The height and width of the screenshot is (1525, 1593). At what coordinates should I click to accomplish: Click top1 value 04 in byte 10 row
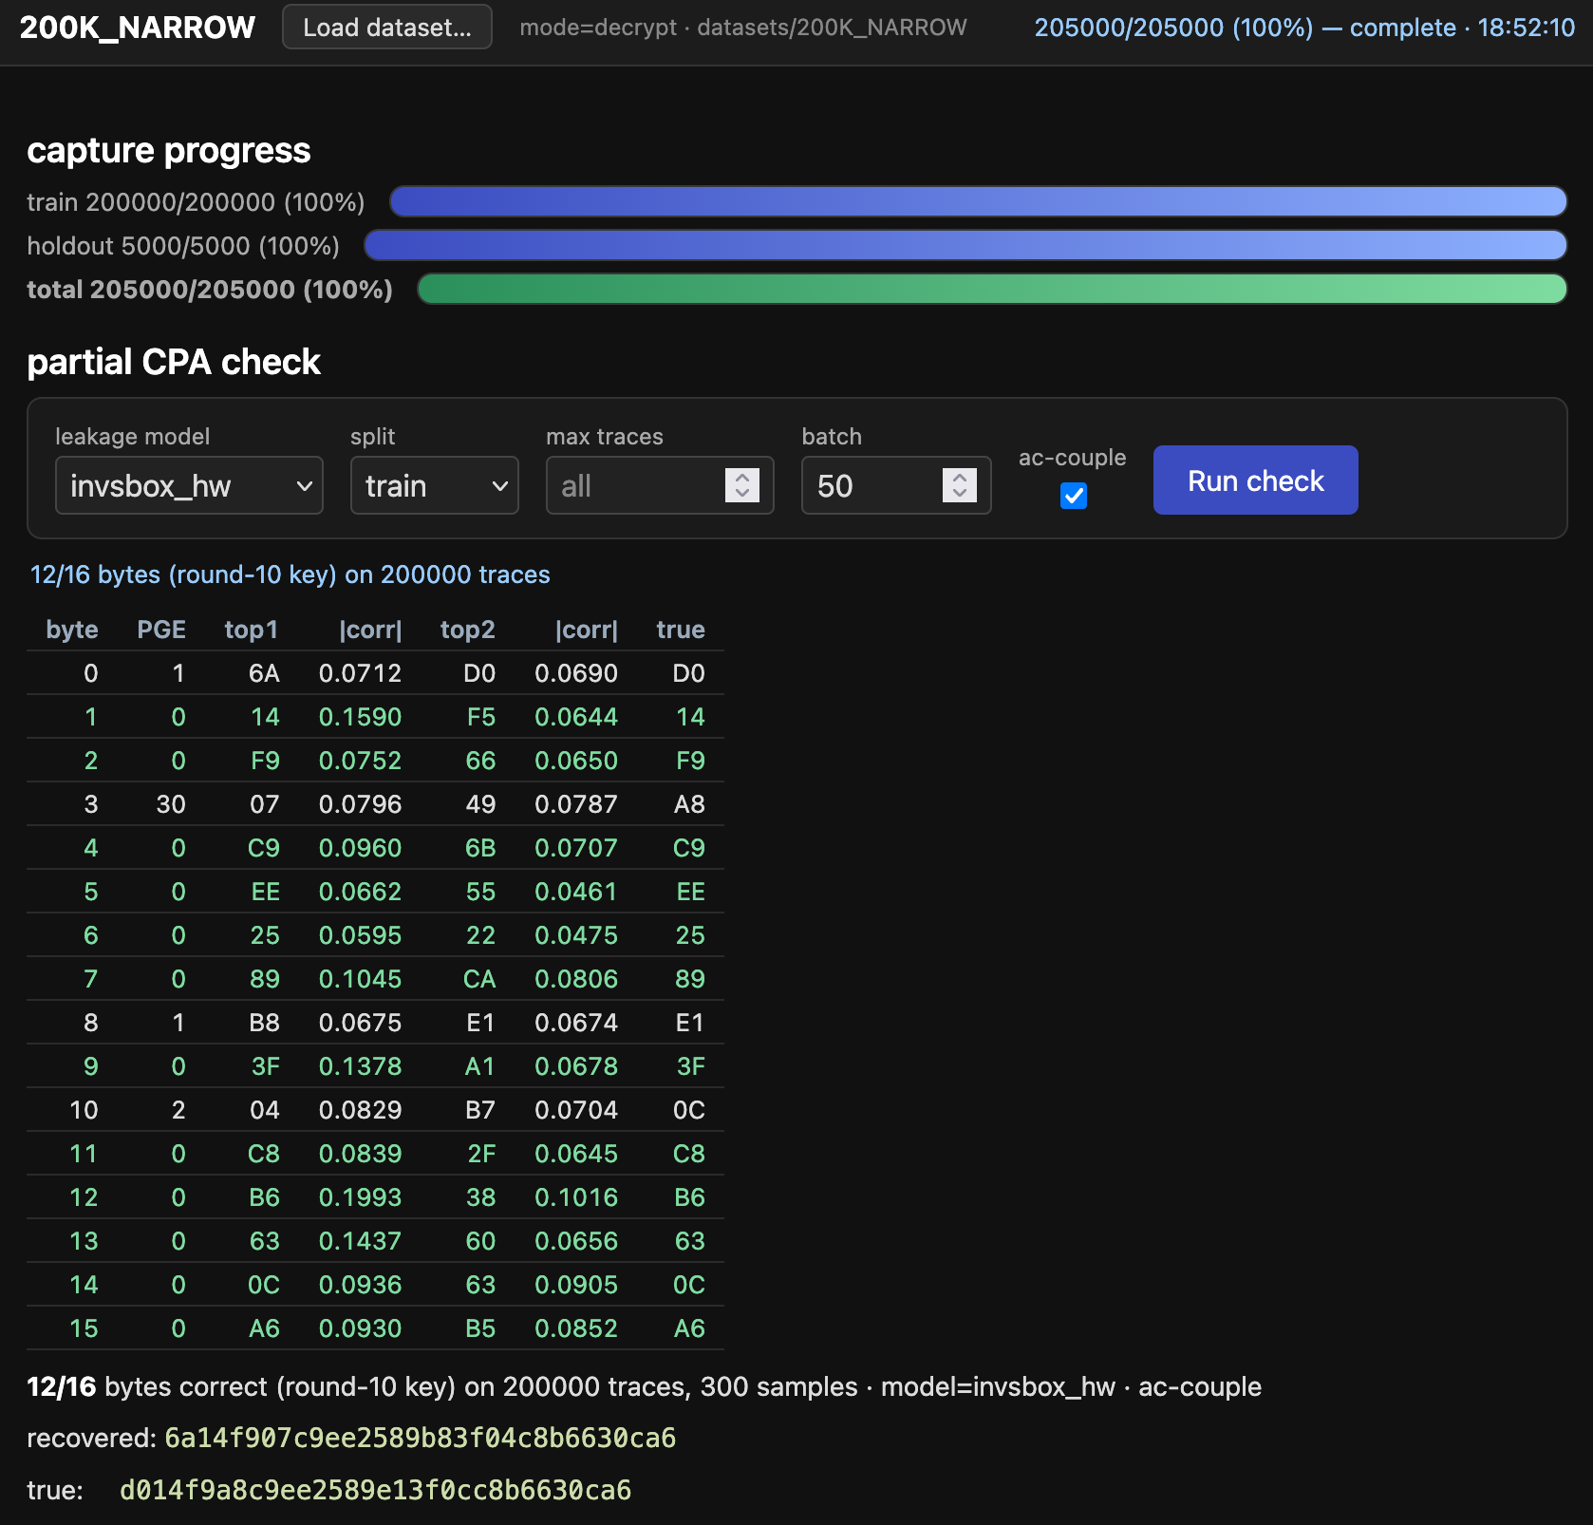(265, 1110)
